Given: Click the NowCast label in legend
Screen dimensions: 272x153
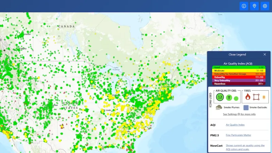Looking at the screenshot, I should tap(216, 146).
